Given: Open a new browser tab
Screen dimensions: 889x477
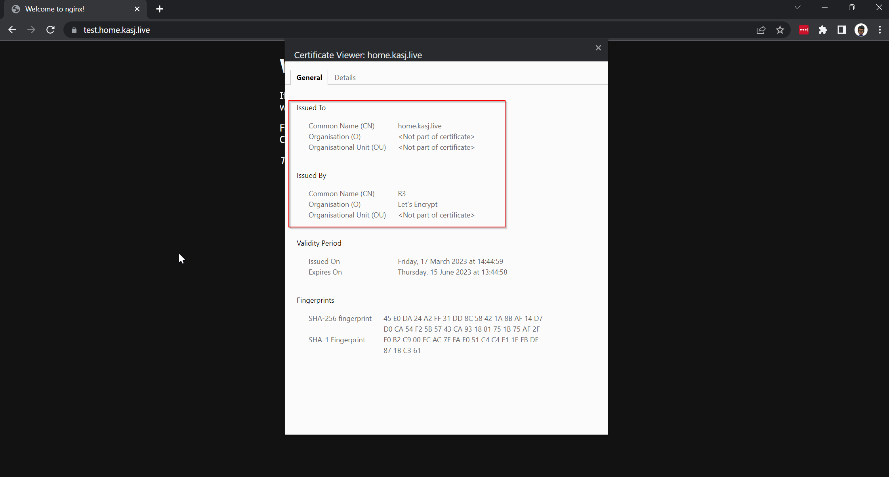Looking at the screenshot, I should pos(160,9).
